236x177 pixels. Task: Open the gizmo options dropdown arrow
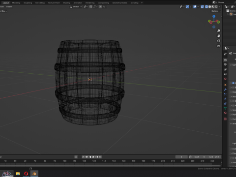pyautogui.click(x=190, y=7)
